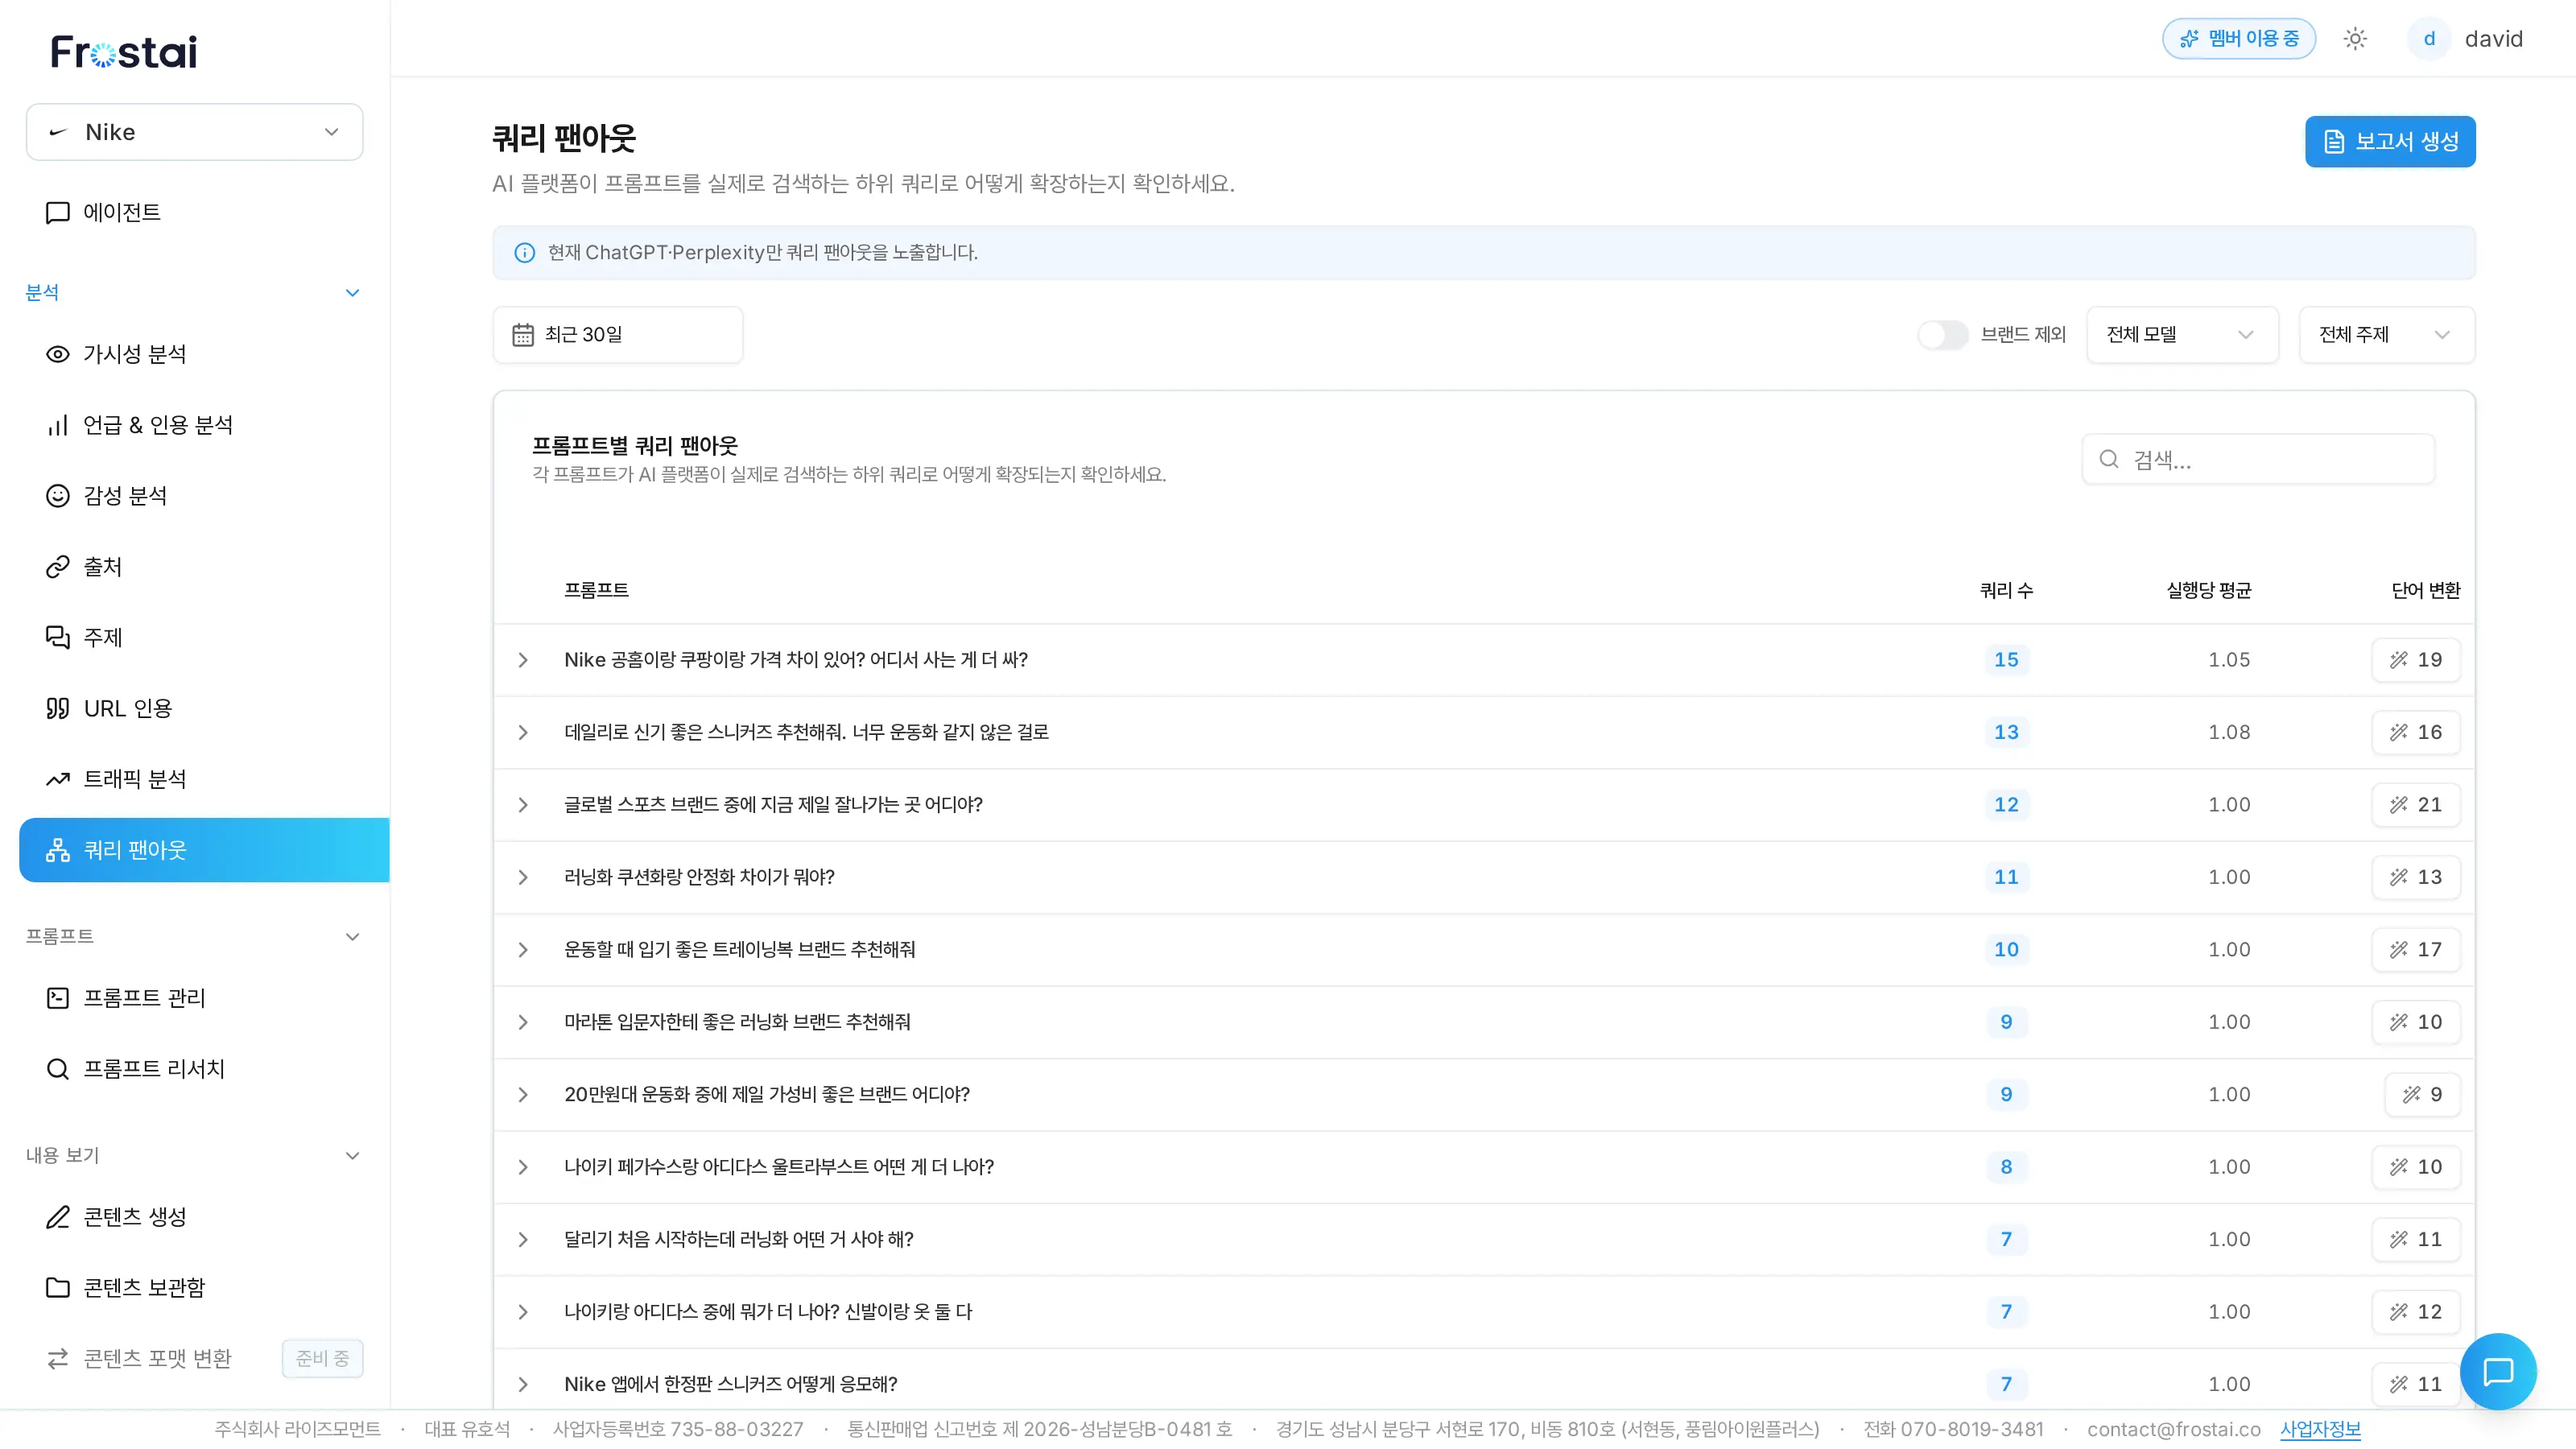Click the search magnifier icon in table

point(2109,459)
